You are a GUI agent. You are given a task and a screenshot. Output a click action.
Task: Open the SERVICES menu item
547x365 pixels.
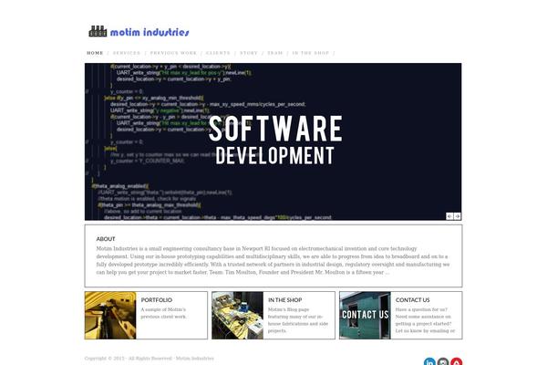pos(127,53)
